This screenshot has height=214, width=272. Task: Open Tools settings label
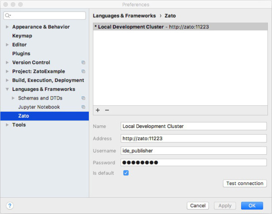[19, 125]
